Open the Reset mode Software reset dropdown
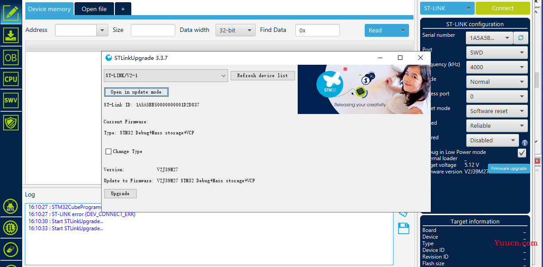This screenshot has width=543, height=267. coord(497,111)
